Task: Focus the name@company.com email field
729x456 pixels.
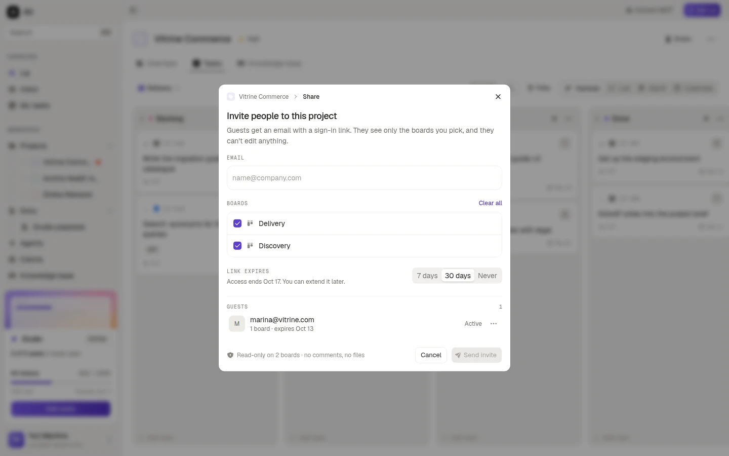Action: click(364, 178)
